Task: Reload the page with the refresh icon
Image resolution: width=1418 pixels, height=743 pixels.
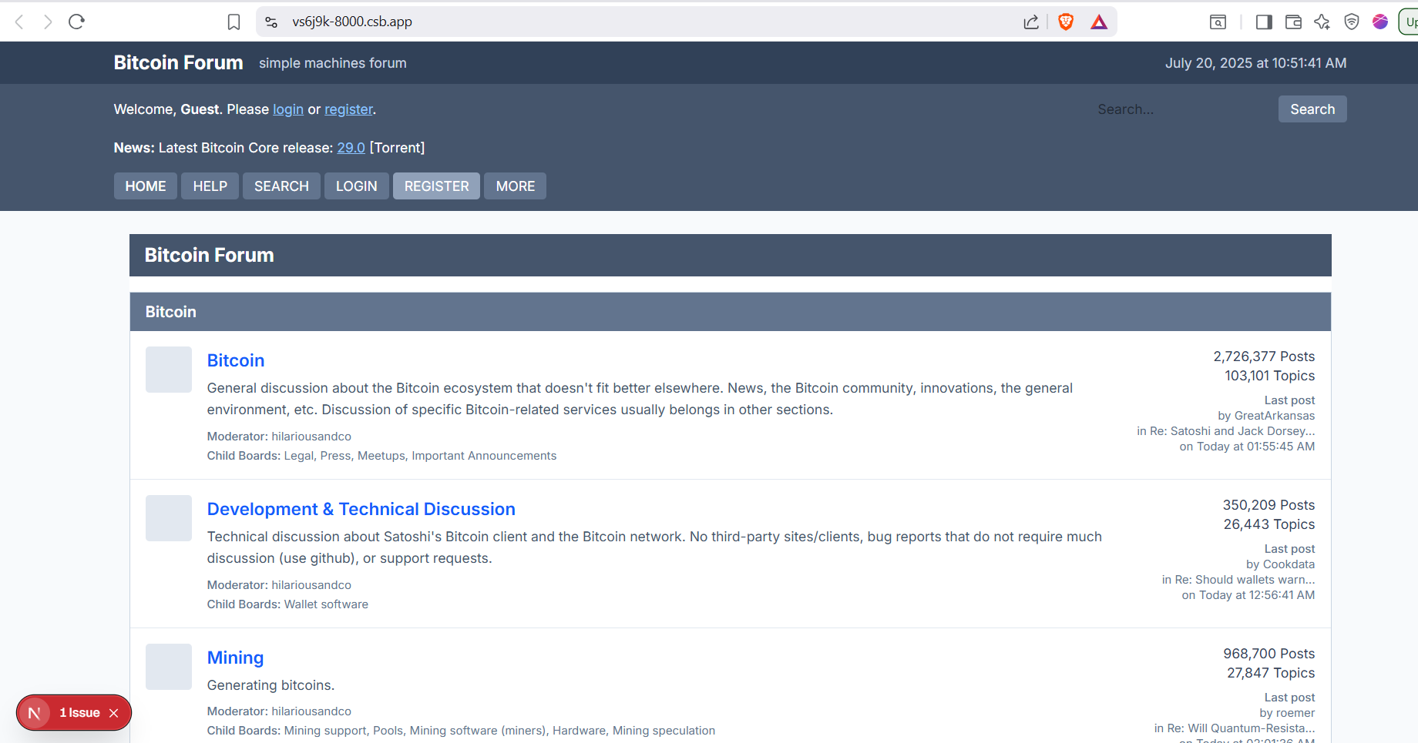Action: tap(76, 22)
